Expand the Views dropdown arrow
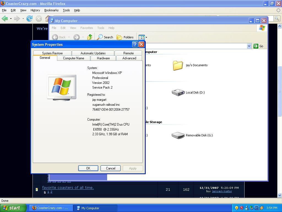Screen dimensions: 282x212 [x=147, y=37]
